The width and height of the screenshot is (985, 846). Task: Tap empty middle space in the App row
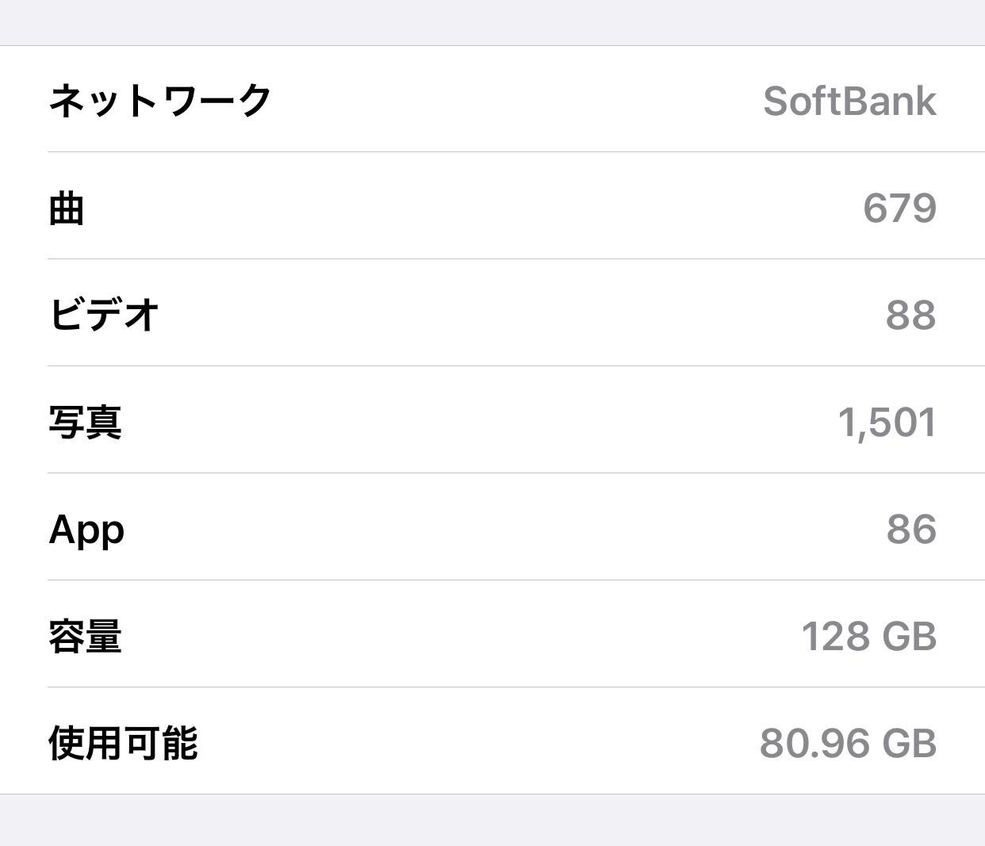[476, 529]
